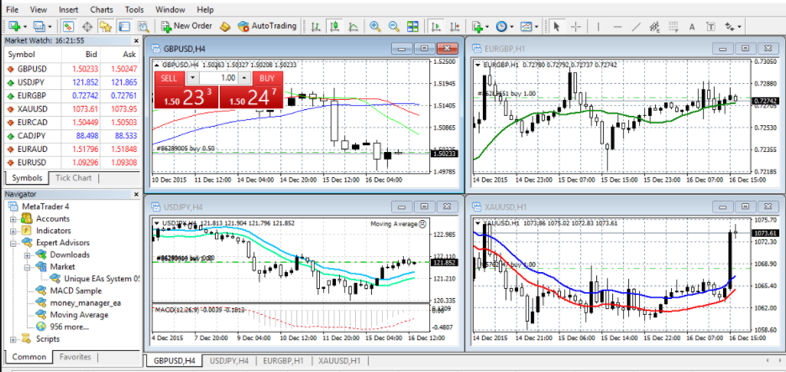
Task: Click the New Order button
Action: [x=187, y=26]
